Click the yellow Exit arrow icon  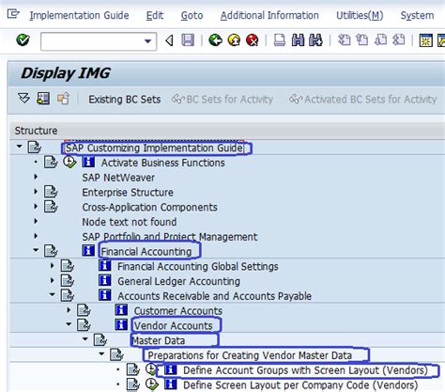234,40
